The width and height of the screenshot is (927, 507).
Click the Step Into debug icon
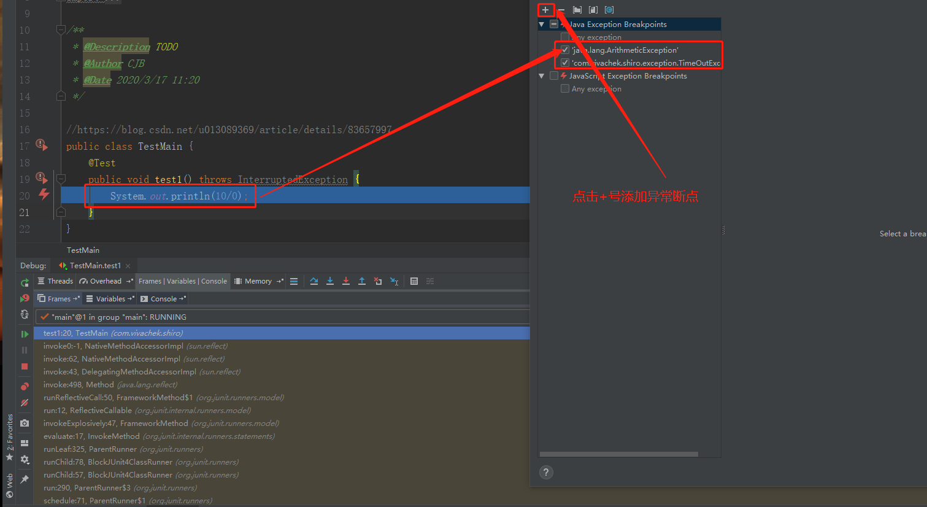tap(330, 281)
